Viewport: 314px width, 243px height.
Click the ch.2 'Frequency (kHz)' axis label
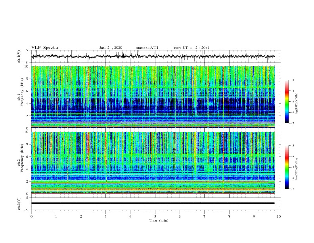point(22,158)
